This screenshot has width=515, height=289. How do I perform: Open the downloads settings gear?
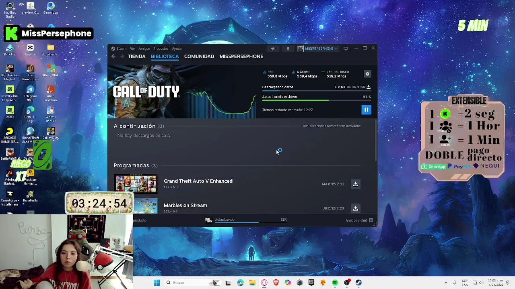367,74
